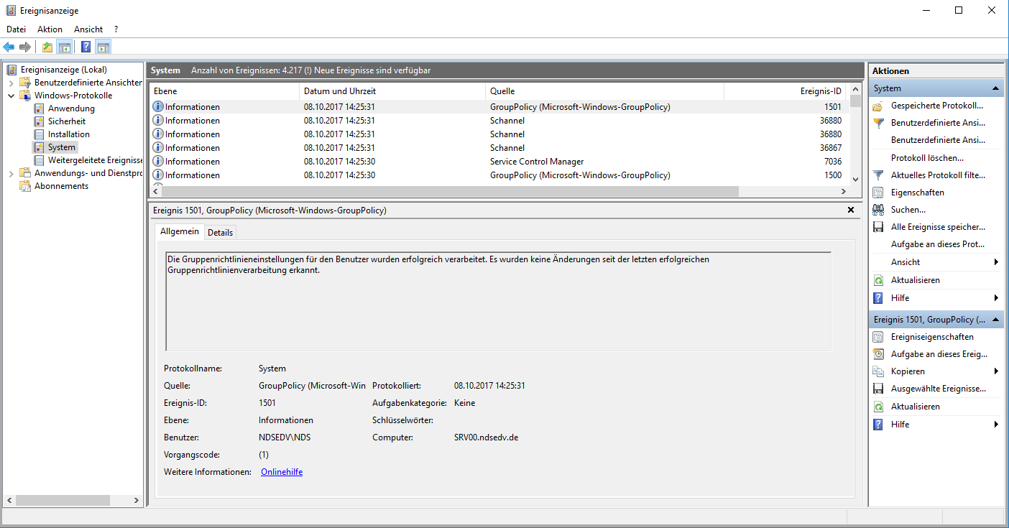Collapse the Windows-Protokolle tree node
Image resolution: width=1009 pixels, height=528 pixels.
click(11, 96)
